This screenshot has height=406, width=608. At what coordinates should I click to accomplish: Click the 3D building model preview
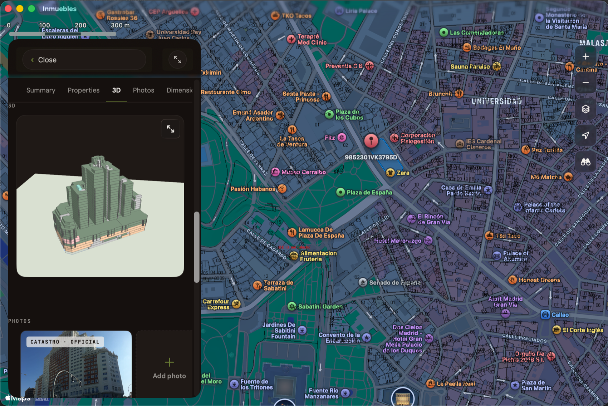(100, 196)
